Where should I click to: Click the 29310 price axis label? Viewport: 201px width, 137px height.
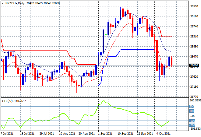(194, 37)
